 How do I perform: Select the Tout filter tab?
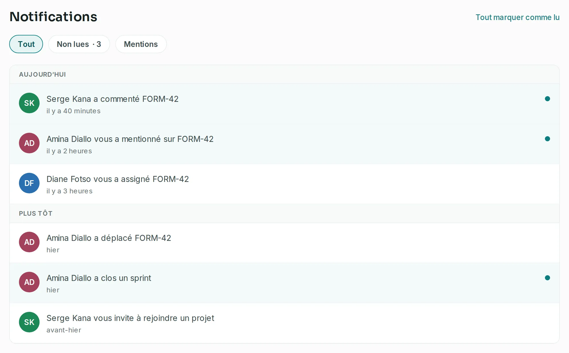pos(26,44)
